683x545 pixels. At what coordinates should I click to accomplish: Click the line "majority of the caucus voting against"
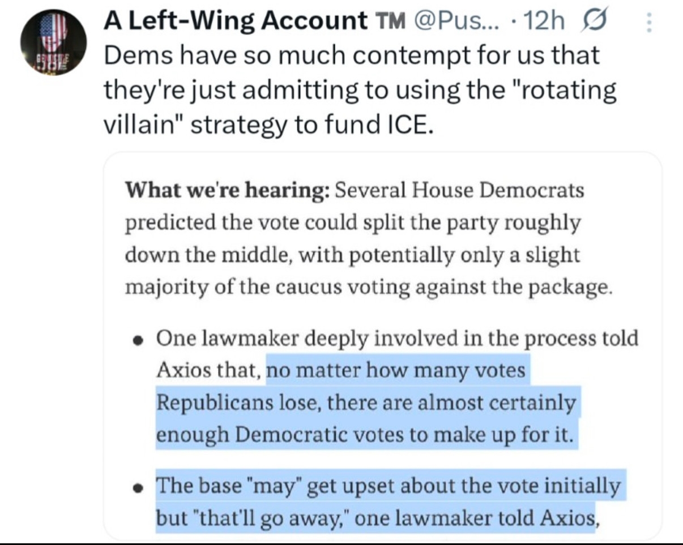tap(369, 287)
